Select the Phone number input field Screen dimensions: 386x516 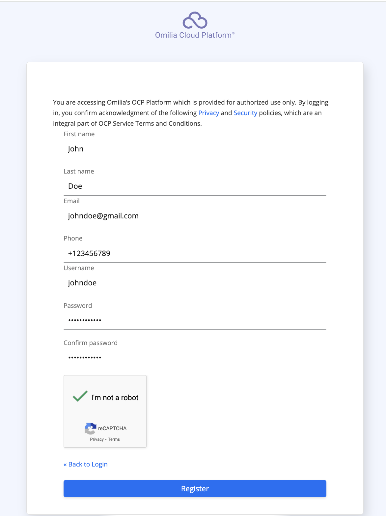tap(195, 253)
